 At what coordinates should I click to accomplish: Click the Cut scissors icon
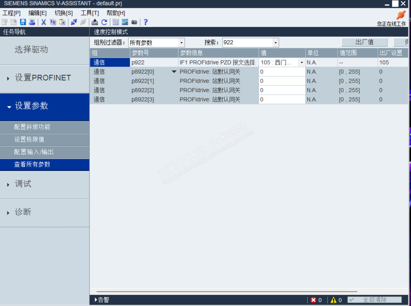click(43, 22)
